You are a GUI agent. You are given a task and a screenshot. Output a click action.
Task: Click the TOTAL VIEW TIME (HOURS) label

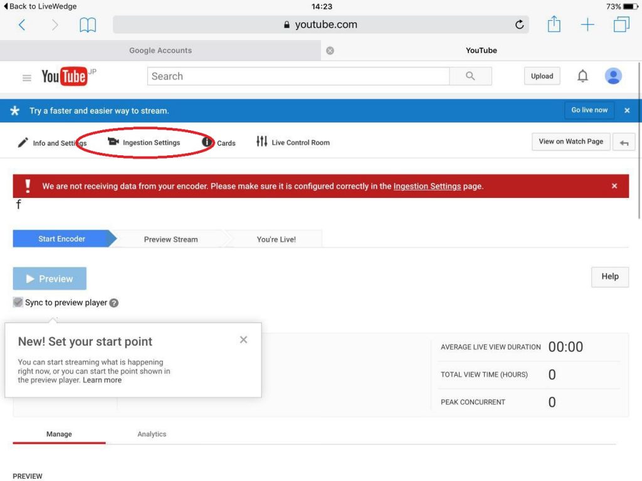point(484,375)
